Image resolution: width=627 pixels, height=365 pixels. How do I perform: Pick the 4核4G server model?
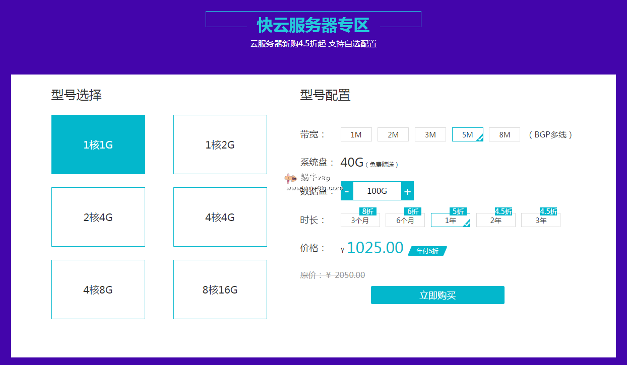[220, 217]
